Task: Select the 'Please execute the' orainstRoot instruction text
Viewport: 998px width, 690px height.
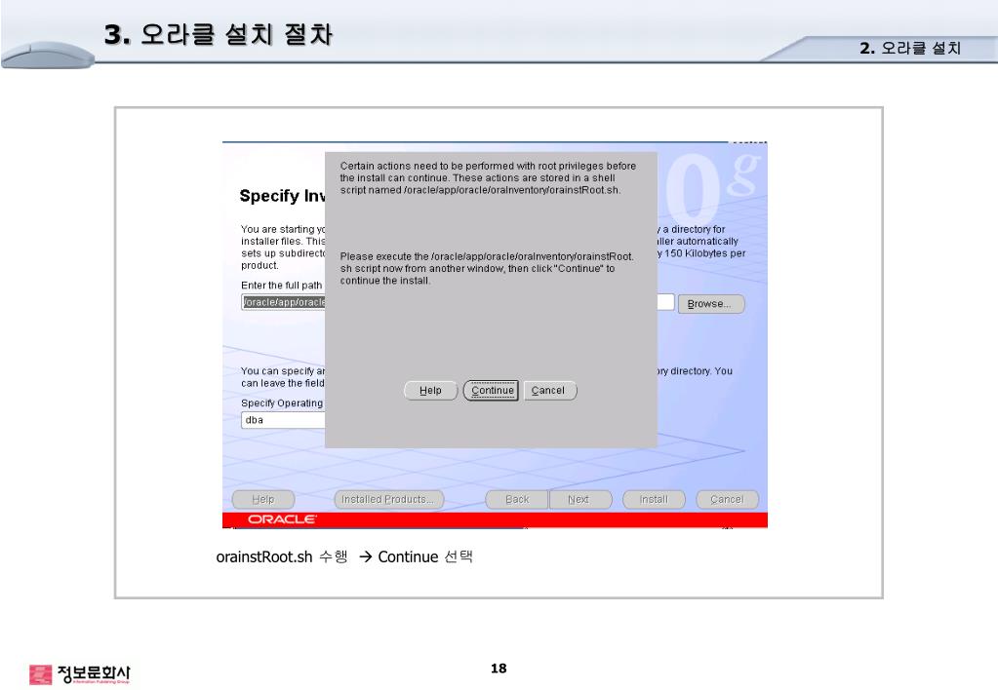Action: click(x=487, y=268)
